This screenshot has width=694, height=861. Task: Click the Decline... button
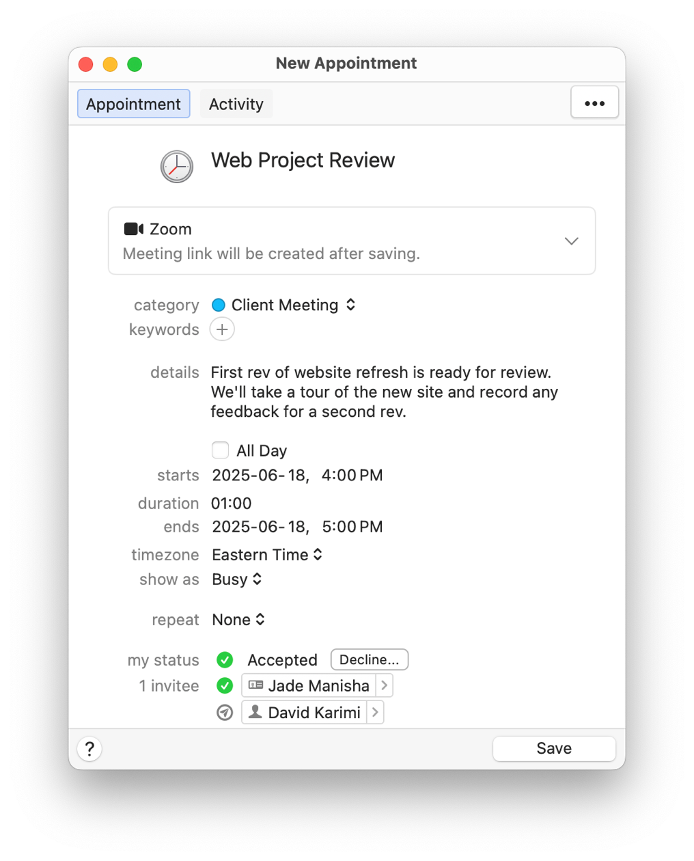coord(370,659)
